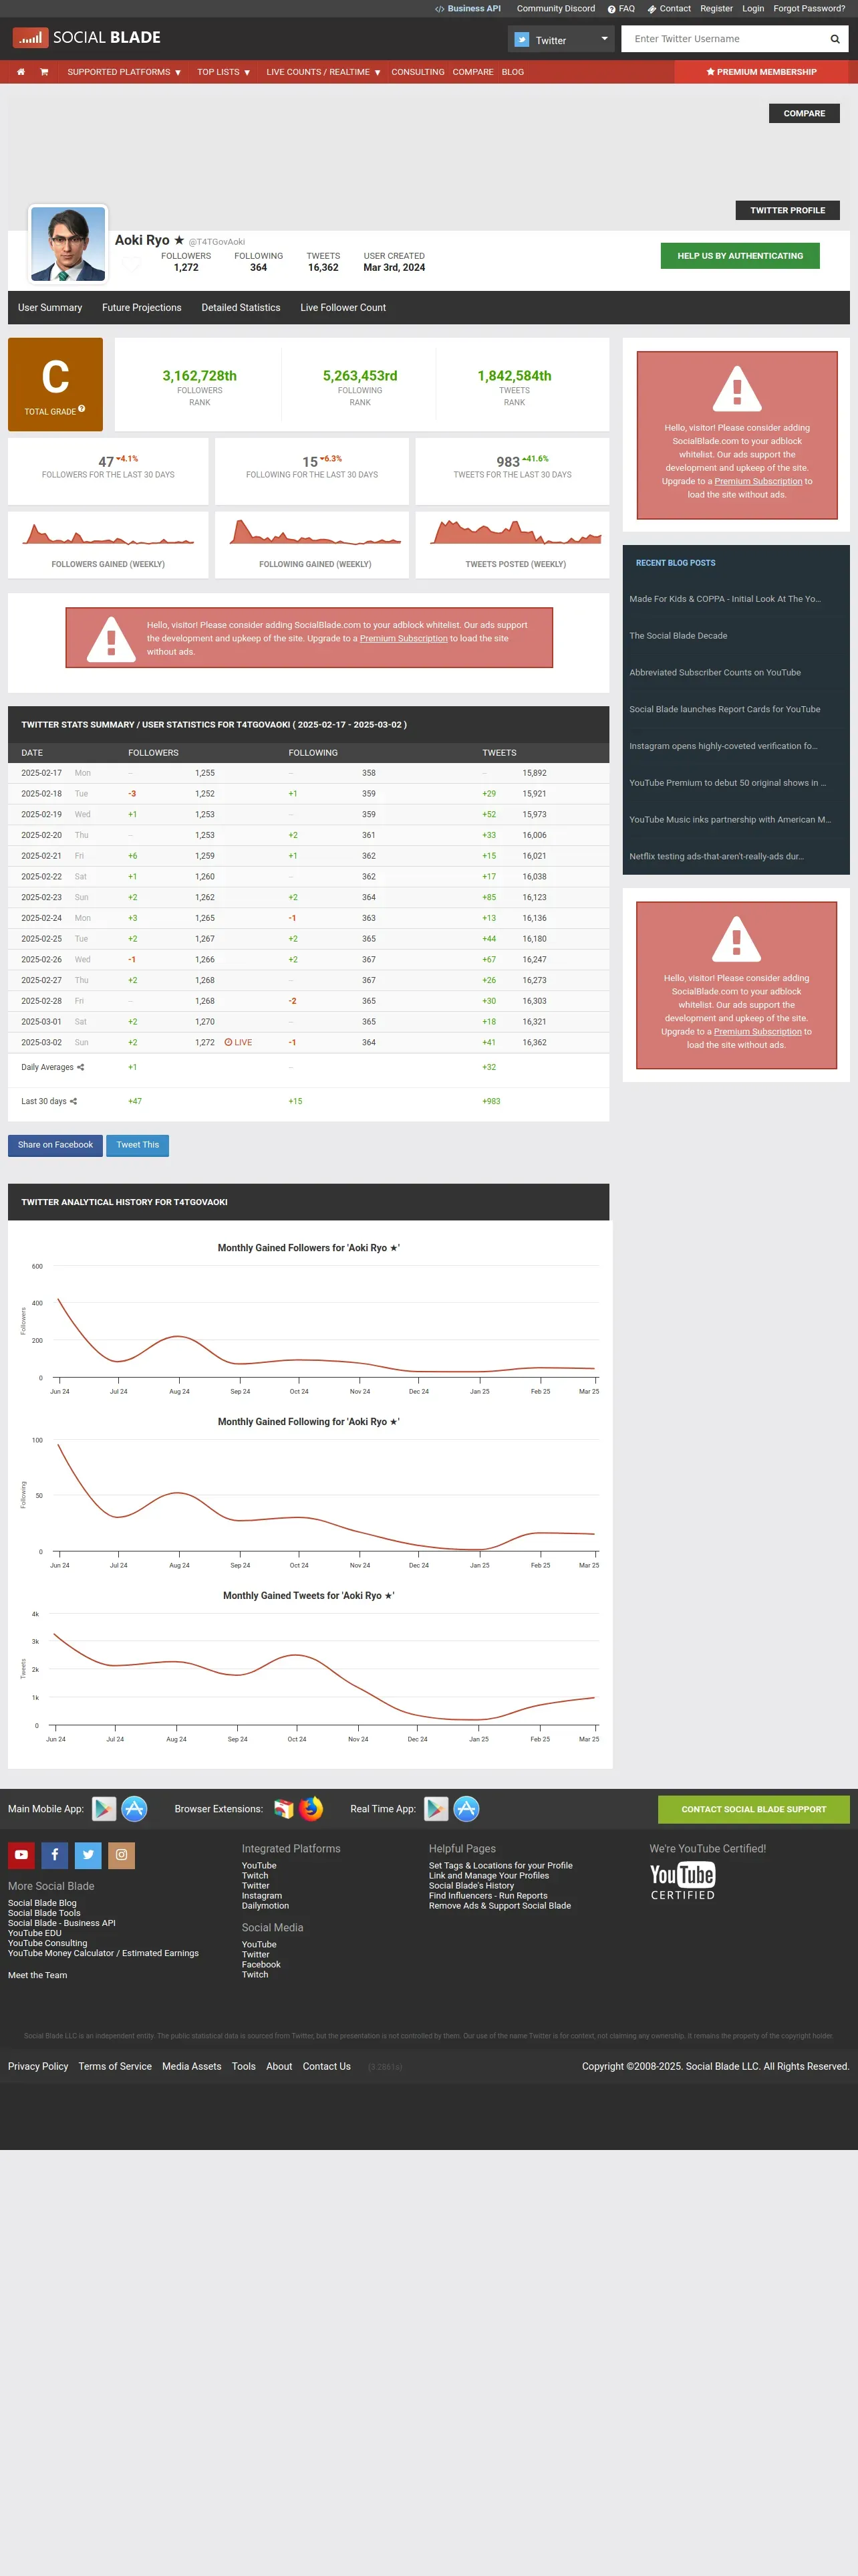Image resolution: width=858 pixels, height=2576 pixels.
Task: Open blog post Made For Kids & COPPA
Action: pos(725,599)
